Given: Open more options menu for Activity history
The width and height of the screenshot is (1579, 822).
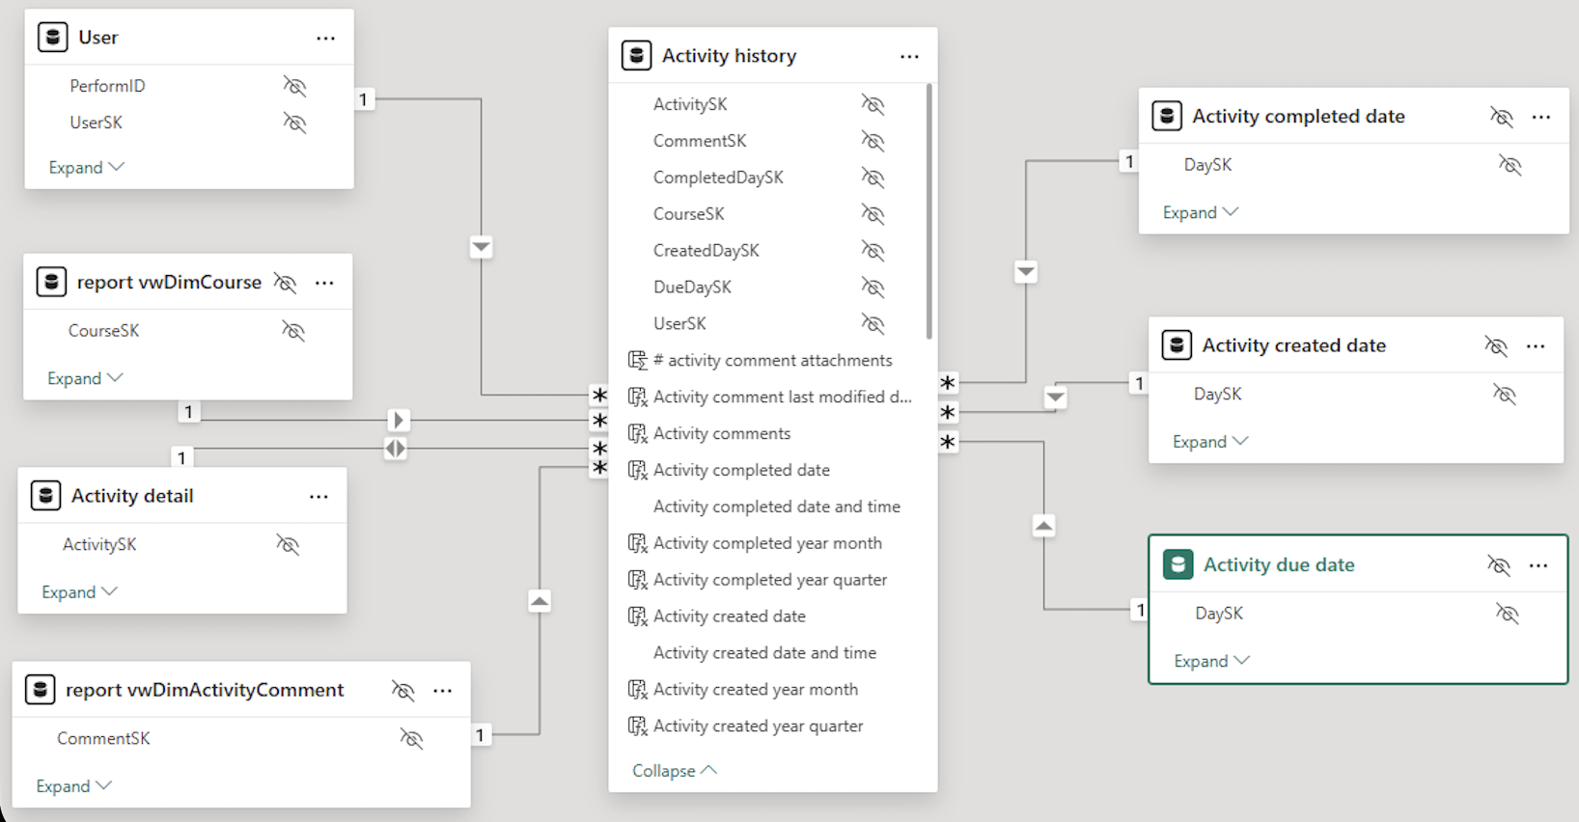Looking at the screenshot, I should pos(909,57).
